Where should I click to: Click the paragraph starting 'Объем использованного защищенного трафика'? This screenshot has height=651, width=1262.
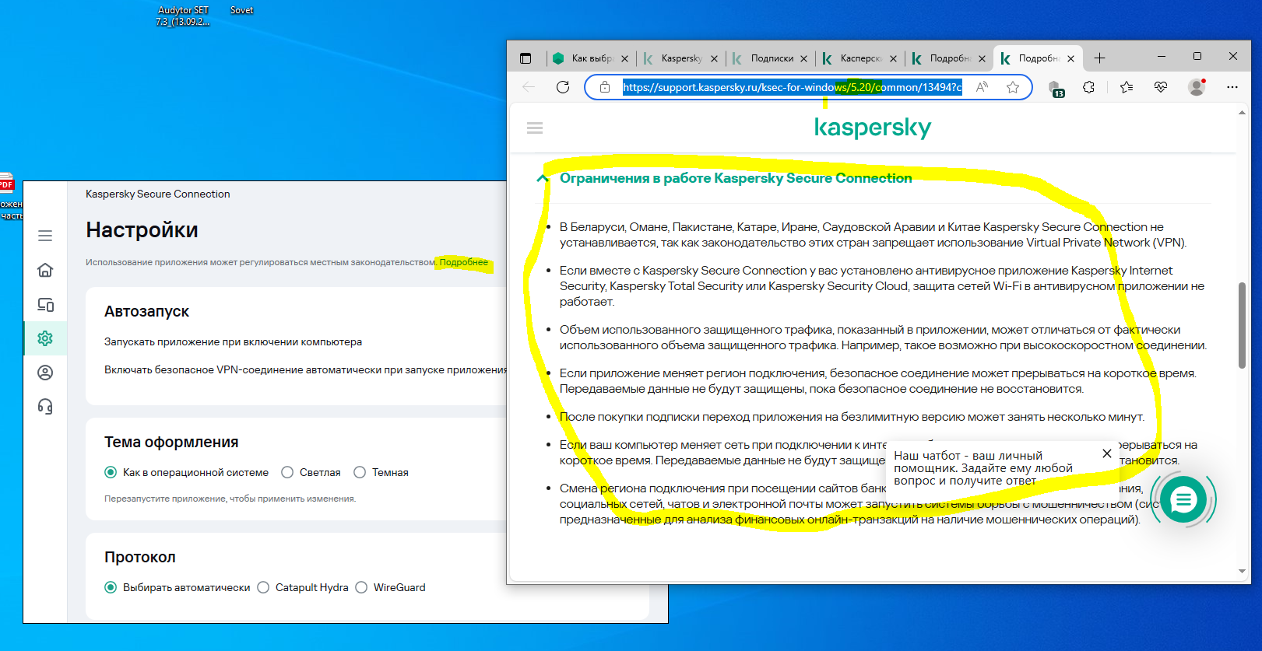click(883, 338)
